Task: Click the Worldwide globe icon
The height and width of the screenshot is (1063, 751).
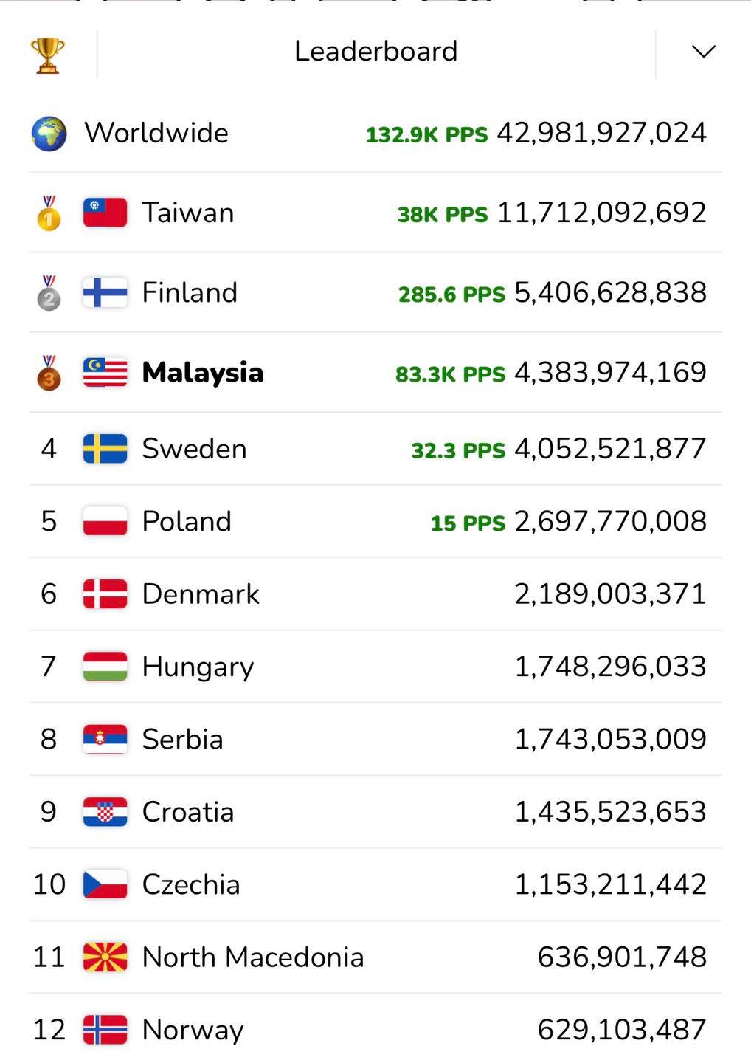Action: (x=49, y=134)
